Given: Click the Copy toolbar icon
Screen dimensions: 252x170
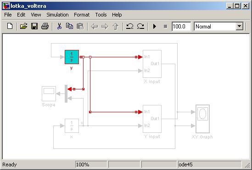Looking at the screenshot, I should [x=70, y=26].
